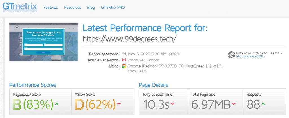The height and width of the screenshot is (118, 289).
Task: Click the red arrow beside Total Page Size
Action: (234, 104)
